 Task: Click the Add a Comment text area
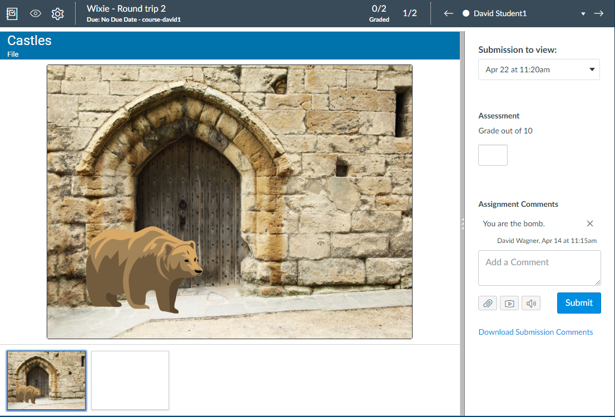point(539,268)
